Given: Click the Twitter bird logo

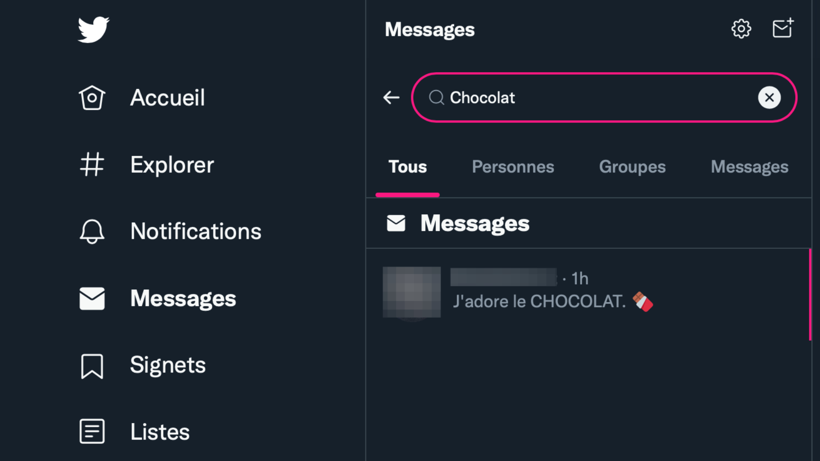Looking at the screenshot, I should [x=94, y=29].
